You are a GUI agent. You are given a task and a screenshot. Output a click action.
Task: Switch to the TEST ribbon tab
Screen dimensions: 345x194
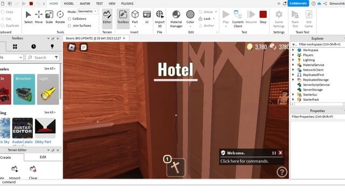(99, 4)
